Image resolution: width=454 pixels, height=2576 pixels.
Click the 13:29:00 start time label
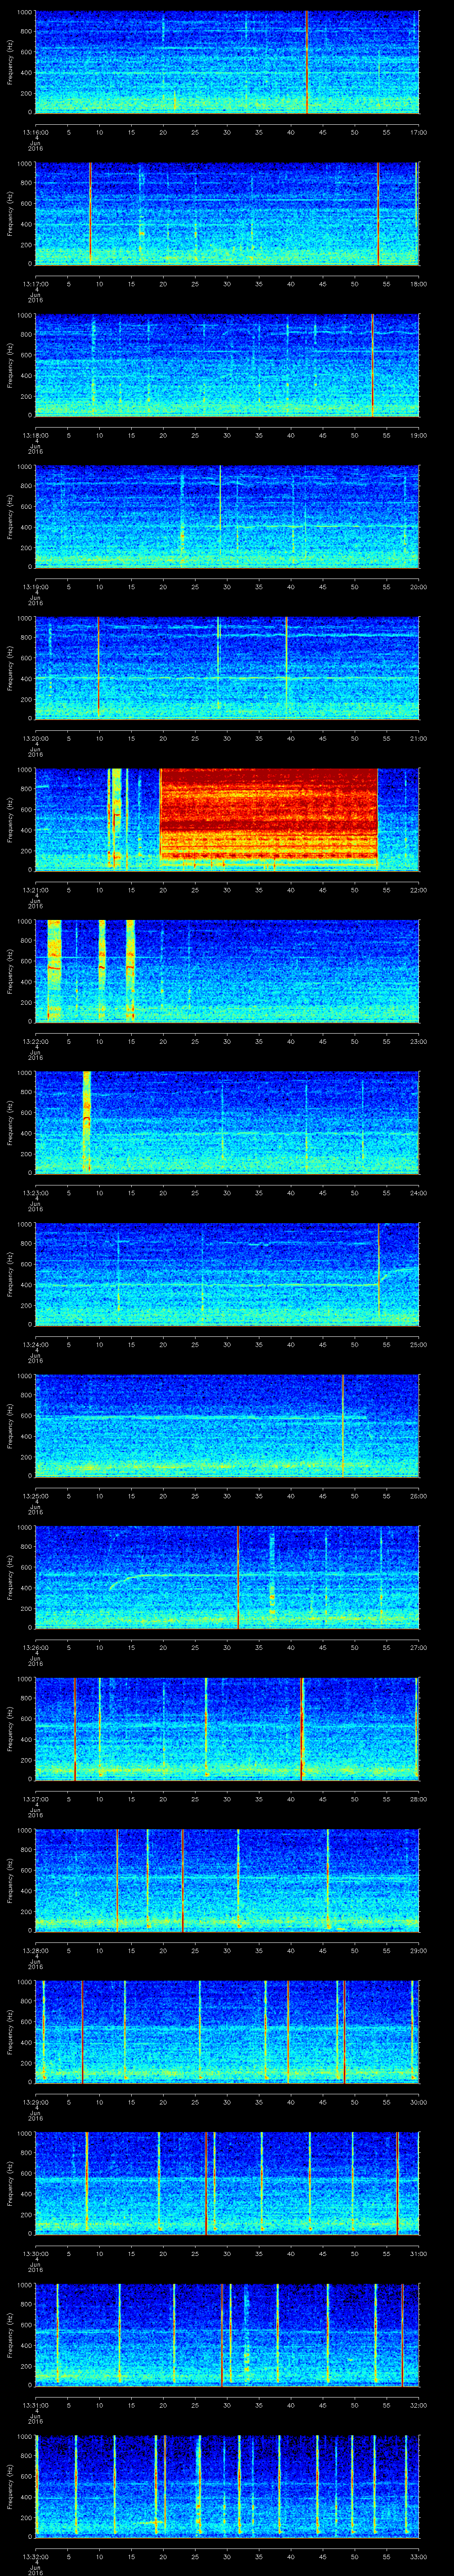tap(36, 2102)
